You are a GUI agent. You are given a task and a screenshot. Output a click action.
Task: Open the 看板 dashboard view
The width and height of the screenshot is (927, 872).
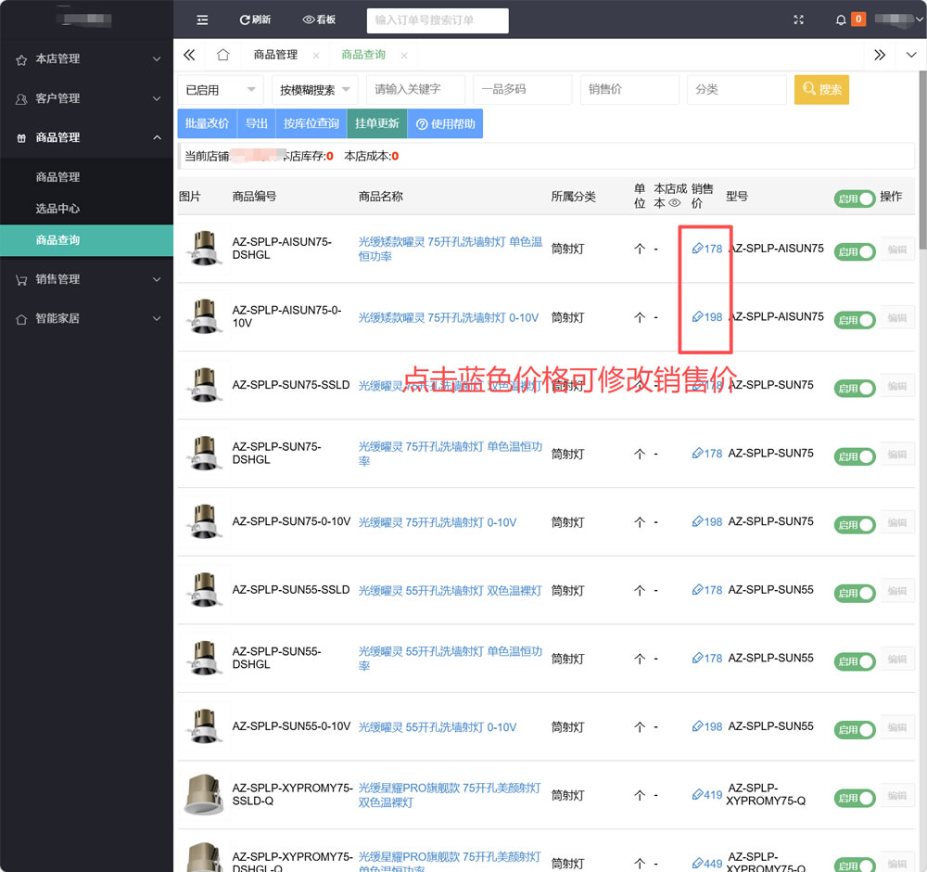[319, 19]
